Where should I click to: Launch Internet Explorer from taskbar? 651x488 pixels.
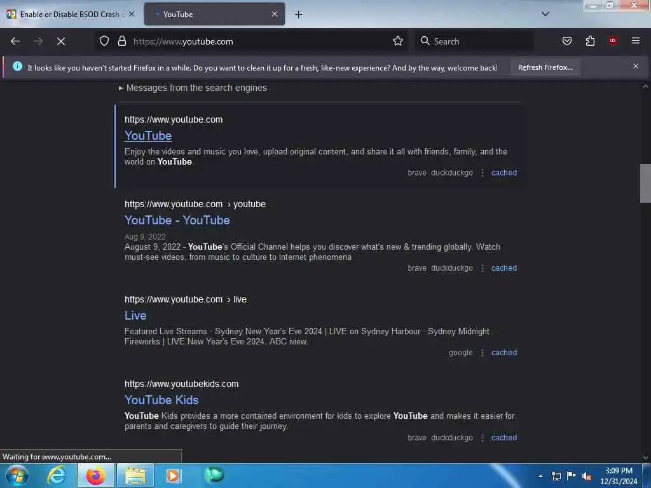(57, 475)
